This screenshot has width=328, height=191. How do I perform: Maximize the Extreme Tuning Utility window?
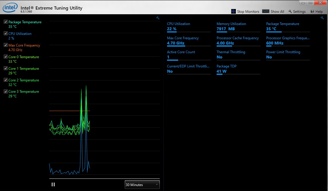coord(311,3)
